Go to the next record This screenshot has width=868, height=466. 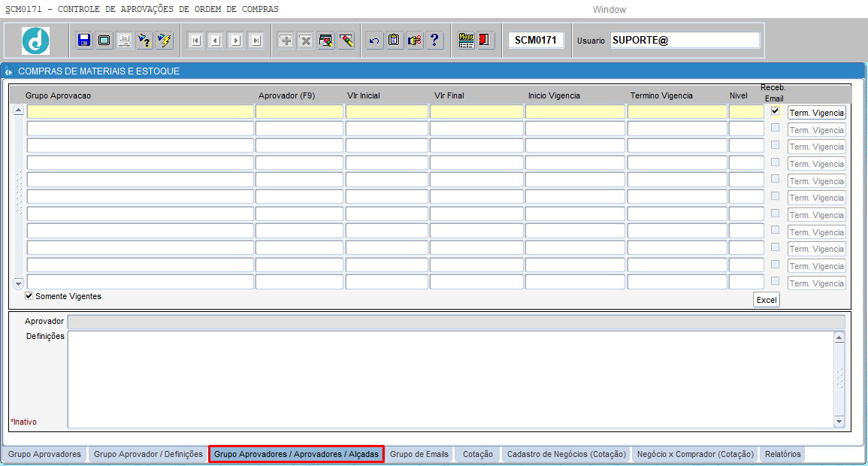236,41
